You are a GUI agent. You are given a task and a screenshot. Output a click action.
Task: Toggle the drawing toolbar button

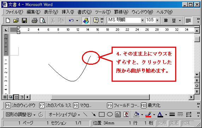(x=86, y=21)
